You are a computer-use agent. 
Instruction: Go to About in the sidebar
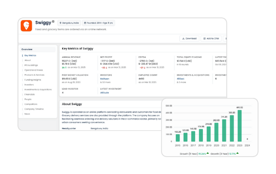pyautogui.click(x=28, y=60)
